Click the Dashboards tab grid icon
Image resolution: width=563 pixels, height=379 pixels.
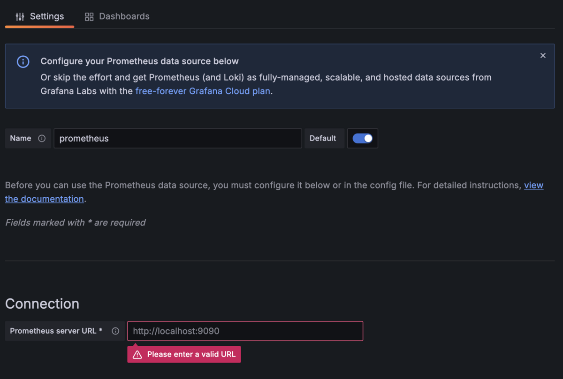click(x=89, y=17)
